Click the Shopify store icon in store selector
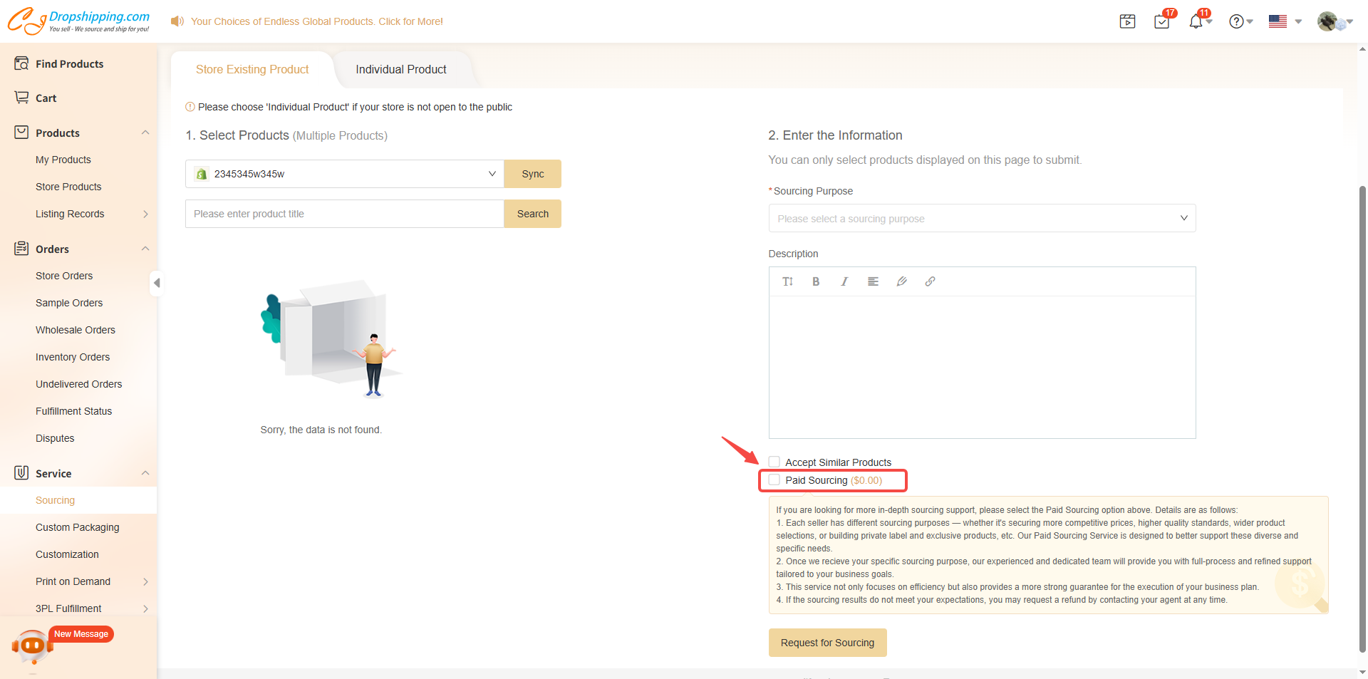Image resolution: width=1368 pixels, height=679 pixels. [202, 174]
